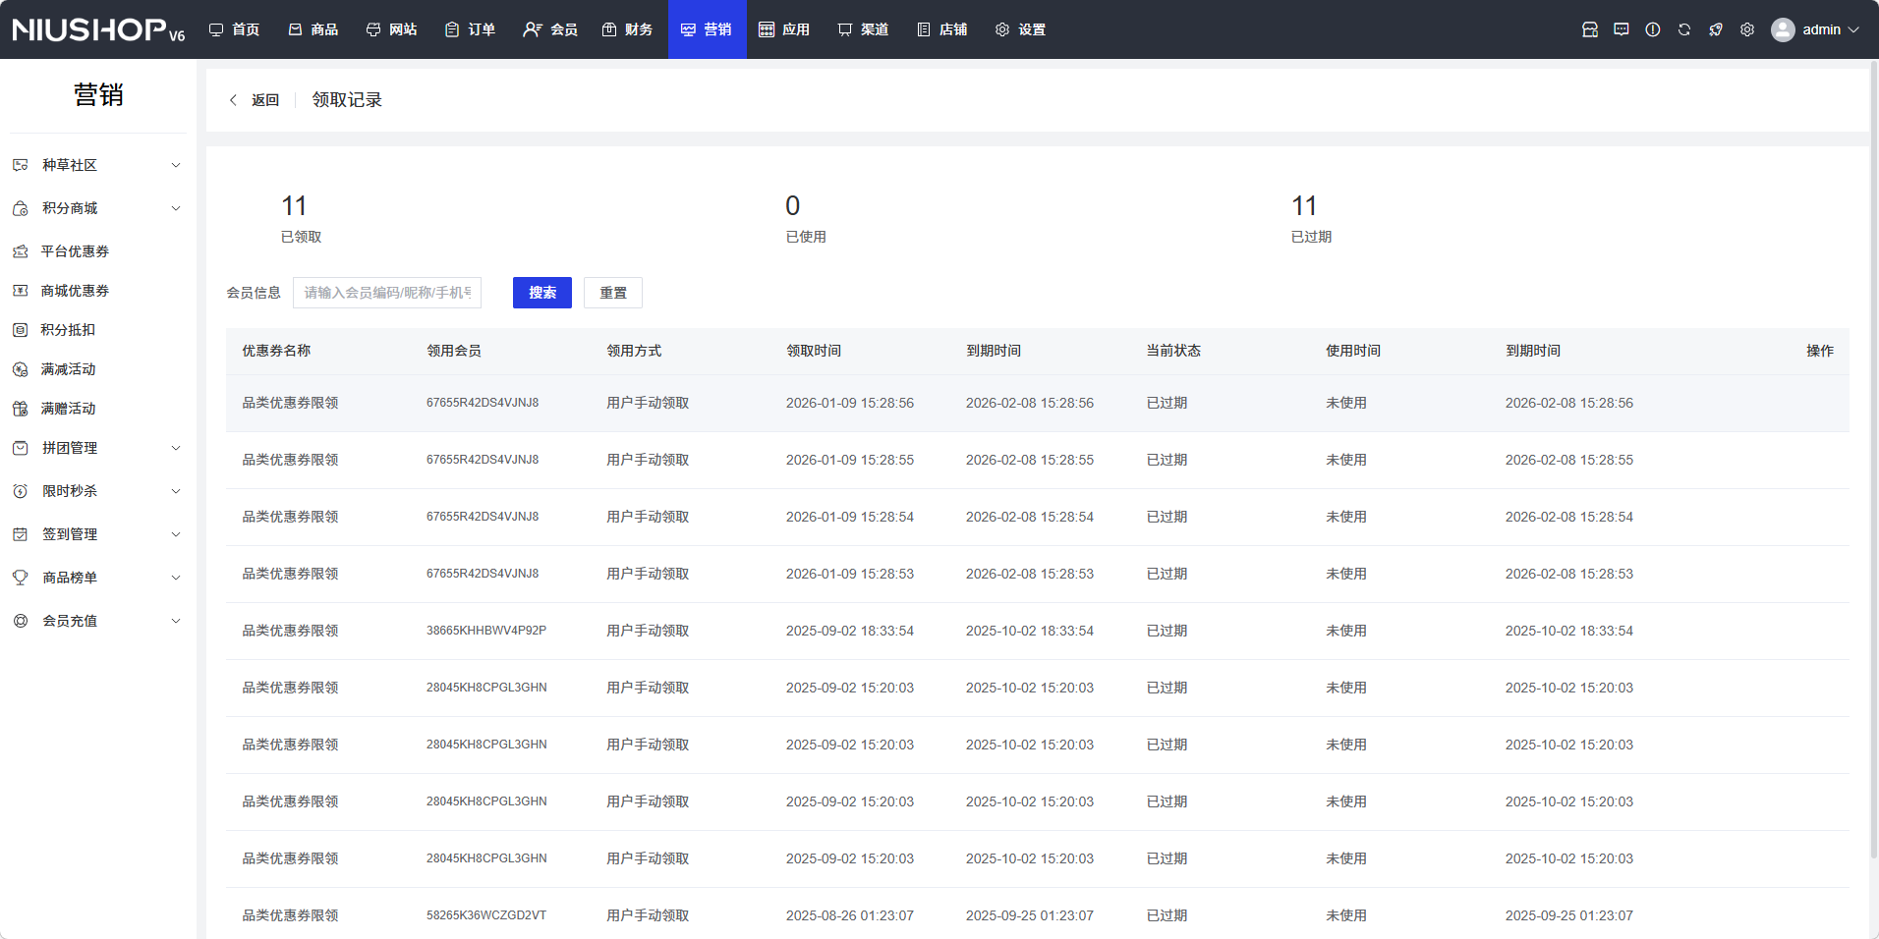Click the rocket icon in header
Image resolution: width=1879 pixels, height=939 pixels.
coord(1716,29)
